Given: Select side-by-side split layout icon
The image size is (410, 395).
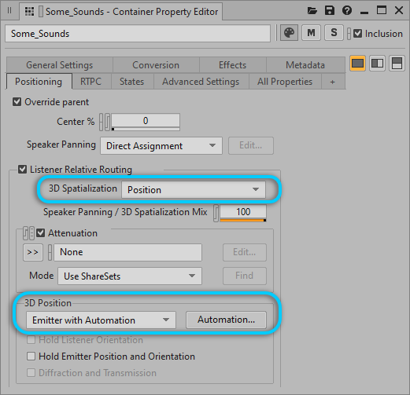Looking at the screenshot, I should click(x=377, y=64).
